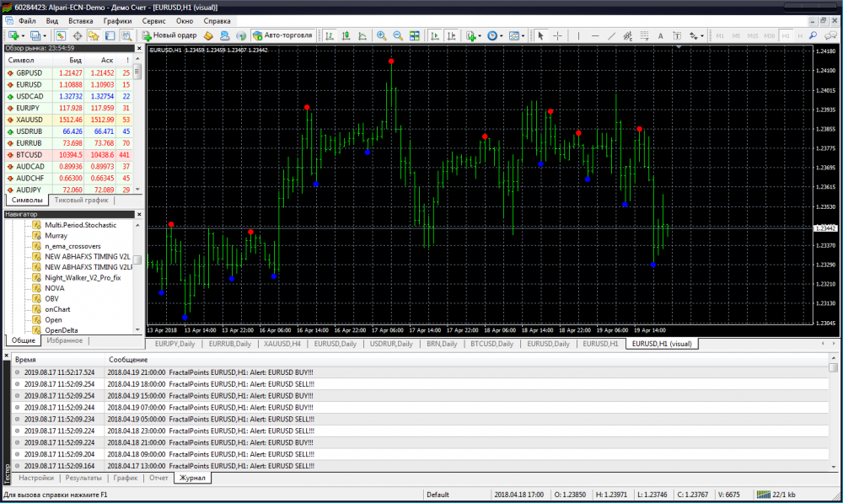
Task: Switch to bar chart display
Action: click(330, 35)
